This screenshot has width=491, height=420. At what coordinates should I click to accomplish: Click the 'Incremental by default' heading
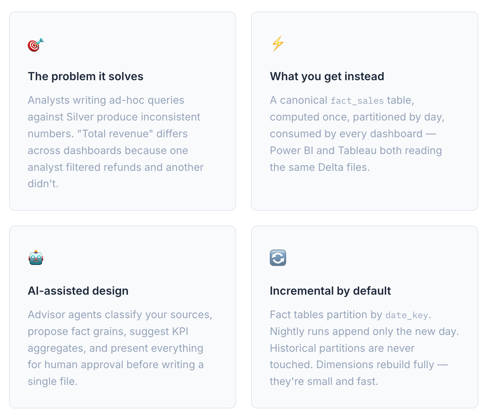click(x=330, y=291)
